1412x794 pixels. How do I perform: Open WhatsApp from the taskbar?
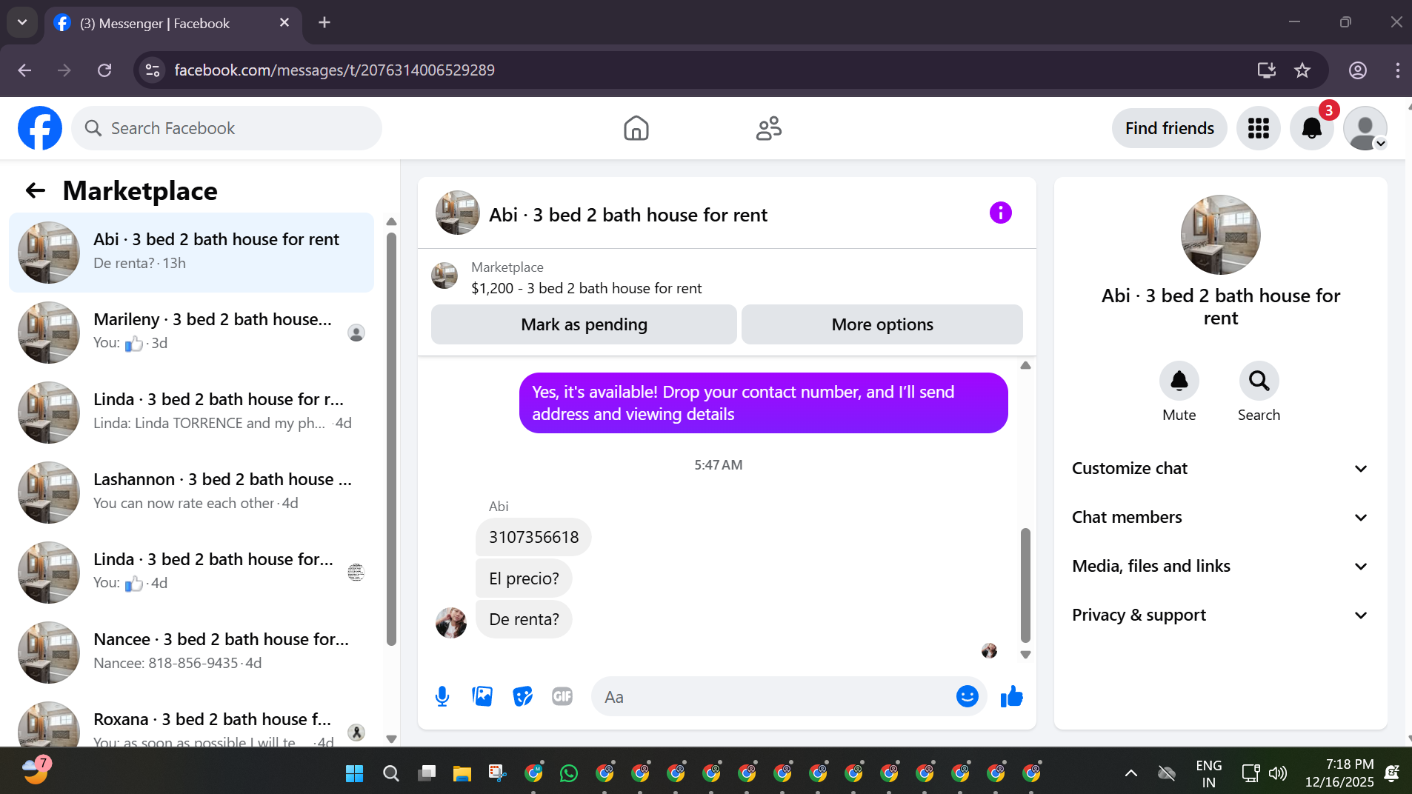coord(568,774)
